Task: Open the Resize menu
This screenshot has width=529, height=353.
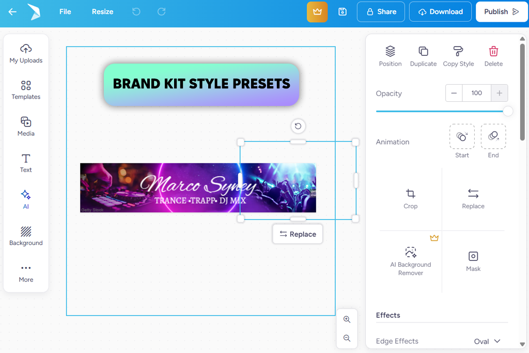Action: click(103, 12)
